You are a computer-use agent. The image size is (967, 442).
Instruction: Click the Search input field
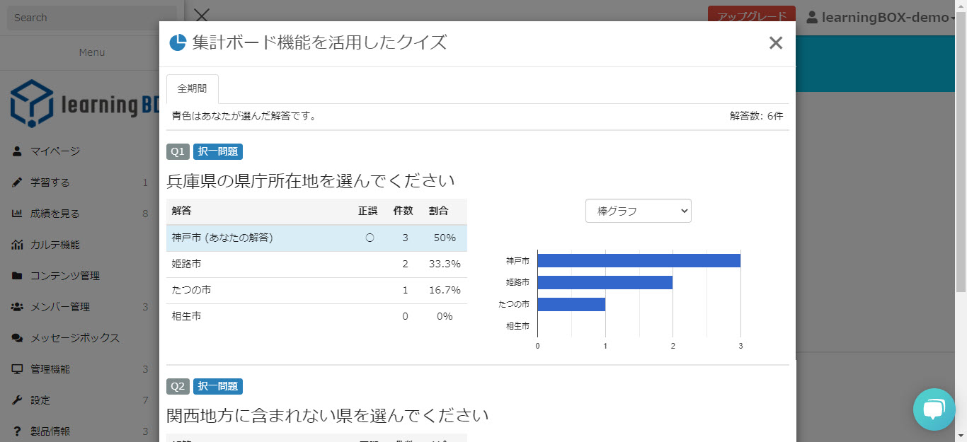[92, 18]
